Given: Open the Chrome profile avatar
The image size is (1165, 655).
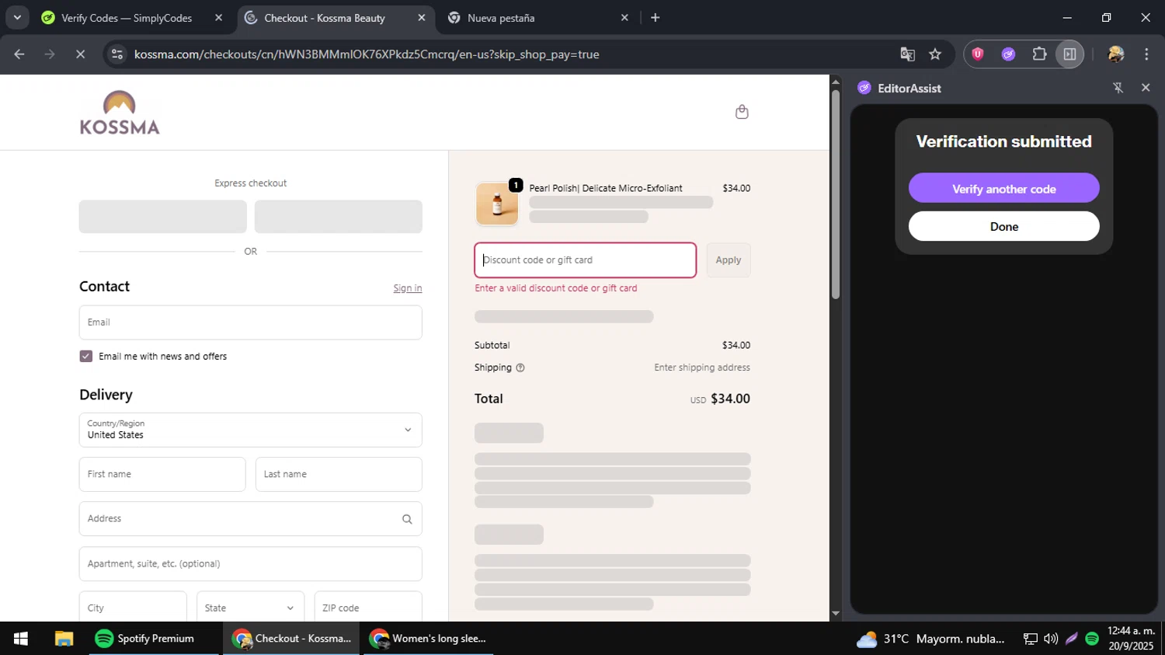Looking at the screenshot, I should pos(1116,54).
